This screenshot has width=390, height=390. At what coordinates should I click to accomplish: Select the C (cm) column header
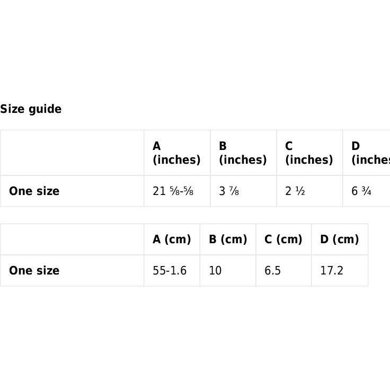pos(283,240)
